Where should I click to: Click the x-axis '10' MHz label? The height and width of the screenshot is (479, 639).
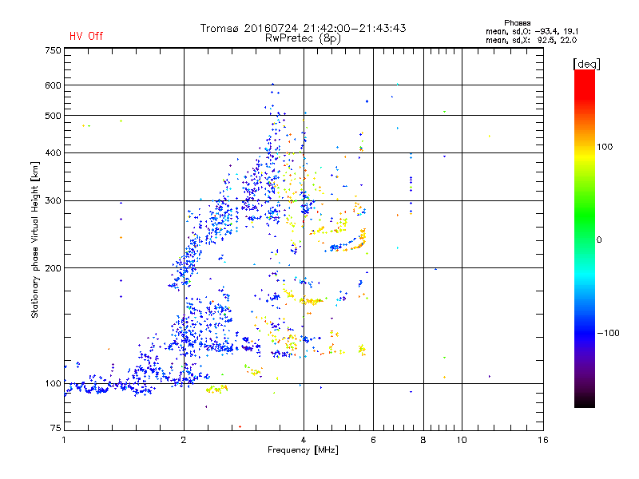pos(462,440)
